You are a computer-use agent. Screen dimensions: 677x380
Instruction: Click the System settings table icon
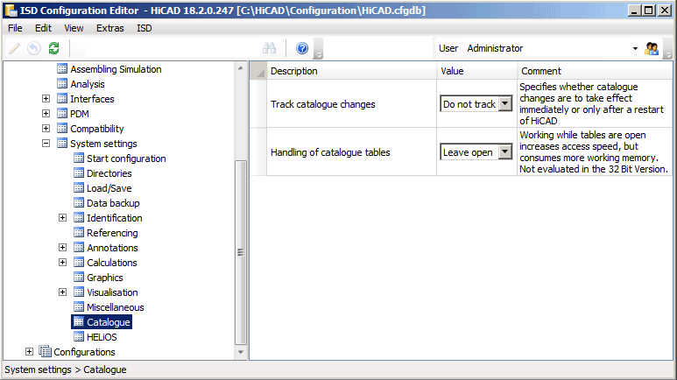tap(62, 144)
